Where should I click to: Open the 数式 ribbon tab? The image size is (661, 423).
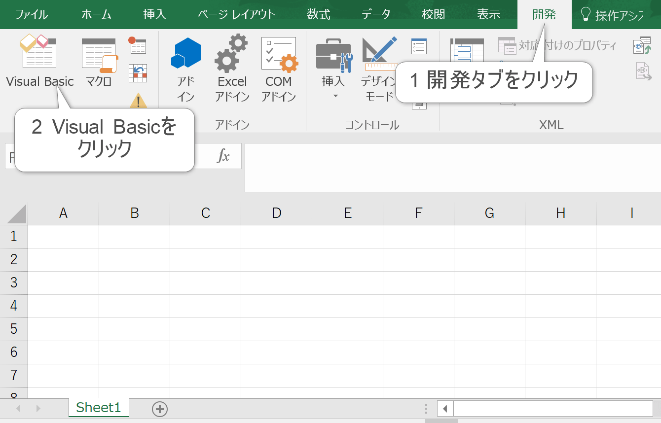318,14
